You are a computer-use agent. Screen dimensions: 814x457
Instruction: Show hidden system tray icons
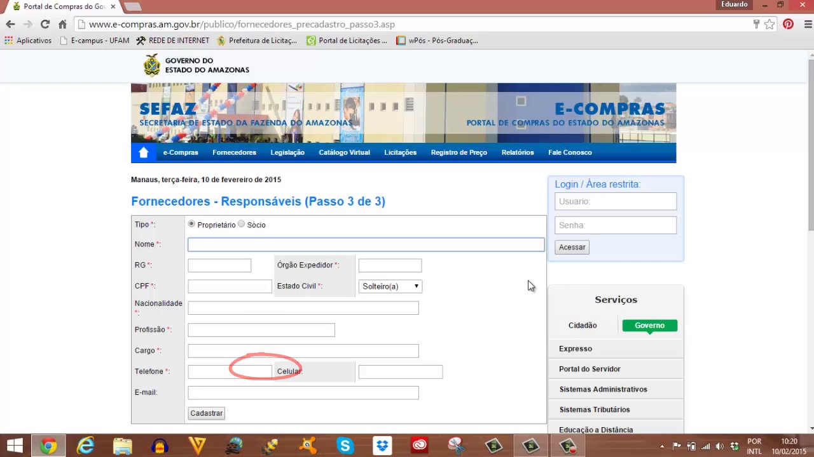(x=663, y=446)
